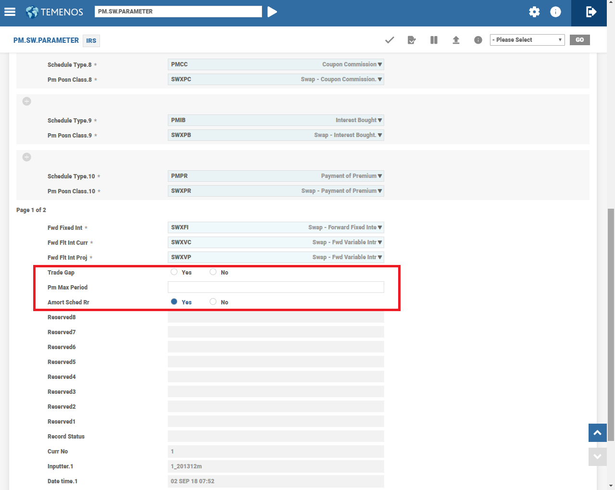Put record on hold with pause icon
The height and width of the screenshot is (490, 615).
coord(434,40)
